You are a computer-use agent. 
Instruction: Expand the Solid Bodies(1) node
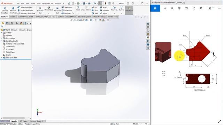(x=1, y=41)
